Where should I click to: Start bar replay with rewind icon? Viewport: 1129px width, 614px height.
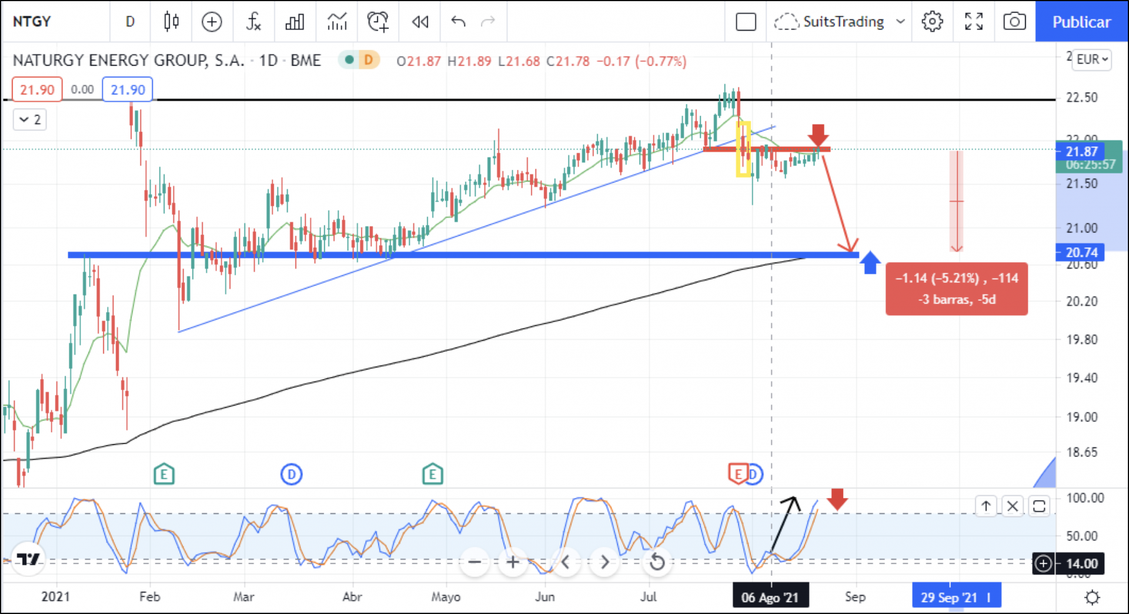tap(420, 22)
